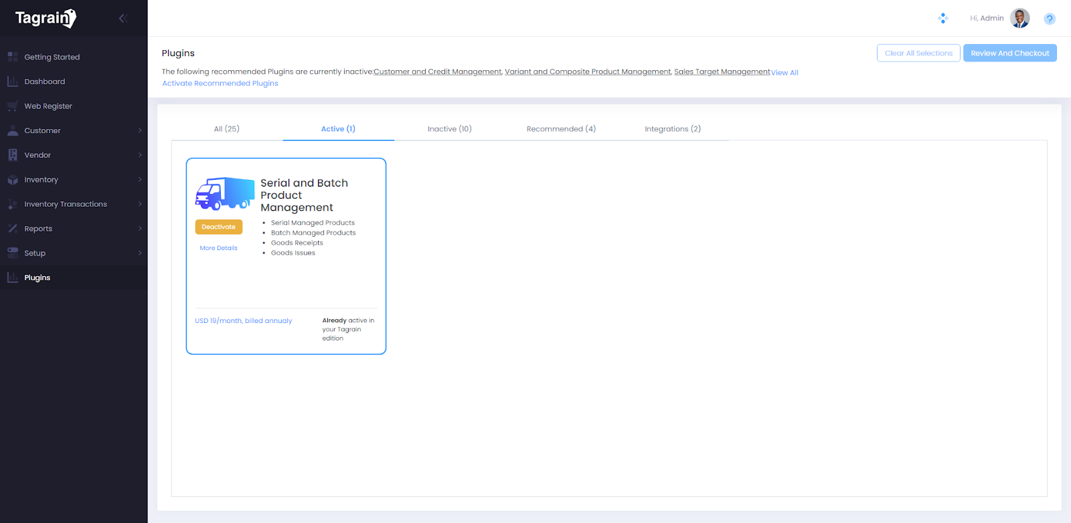Expand the Customer menu chevron

tap(140, 130)
